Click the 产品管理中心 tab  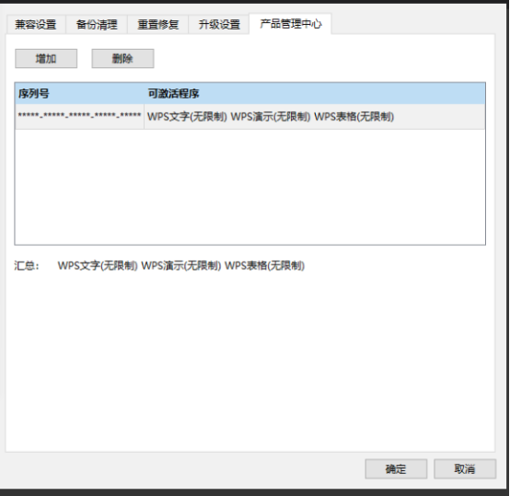(291, 23)
